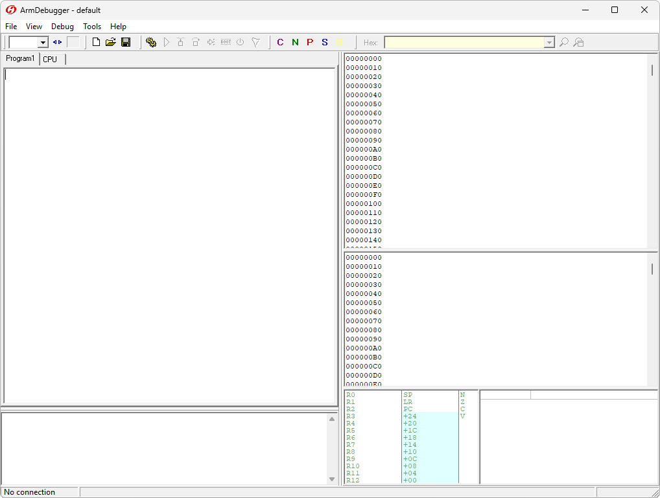This screenshot has width=660, height=498.
Task: Click the yellow gears build icon
Action: click(151, 42)
